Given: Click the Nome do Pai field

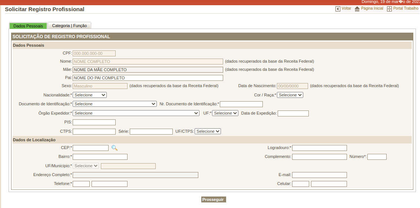Looking at the screenshot, I should pos(148,78).
